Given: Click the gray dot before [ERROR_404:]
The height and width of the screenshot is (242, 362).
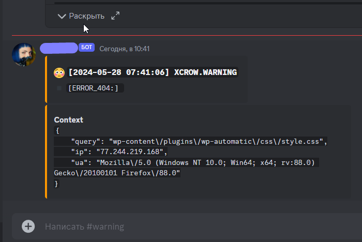Looking at the screenshot, I should point(59,88).
